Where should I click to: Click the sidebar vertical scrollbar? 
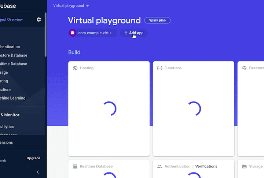pyautogui.click(x=45, y=34)
